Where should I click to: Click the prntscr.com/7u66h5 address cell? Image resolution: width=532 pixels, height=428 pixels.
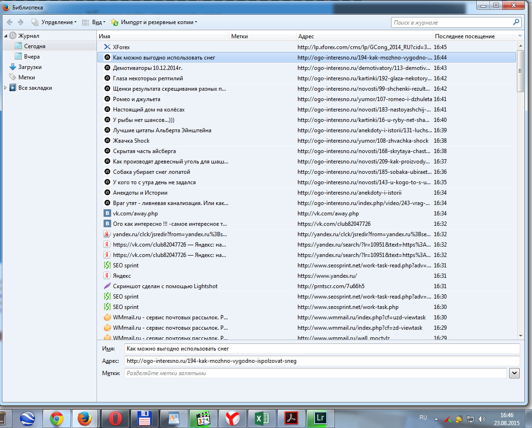[x=331, y=286]
